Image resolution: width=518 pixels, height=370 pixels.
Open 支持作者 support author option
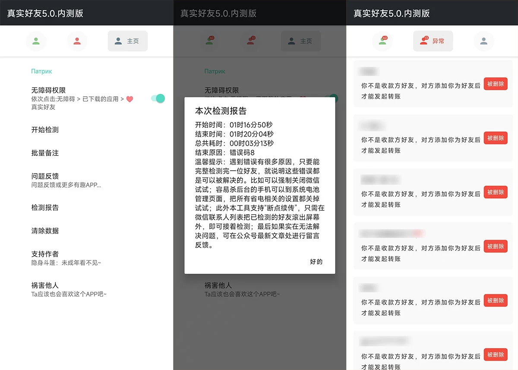44,254
